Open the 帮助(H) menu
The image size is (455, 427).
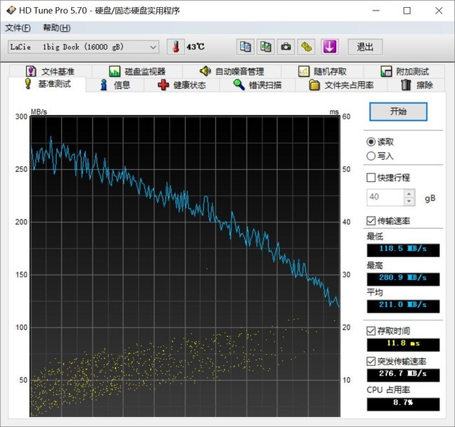pyautogui.click(x=57, y=28)
